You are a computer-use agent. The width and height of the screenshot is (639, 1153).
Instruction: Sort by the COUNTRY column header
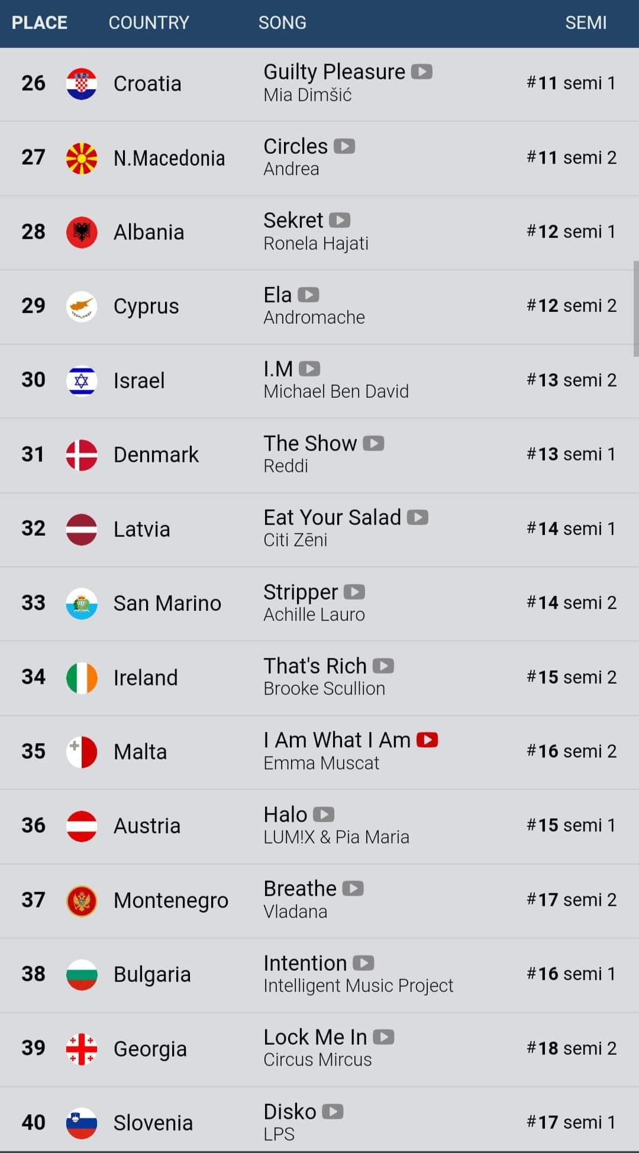point(149,23)
